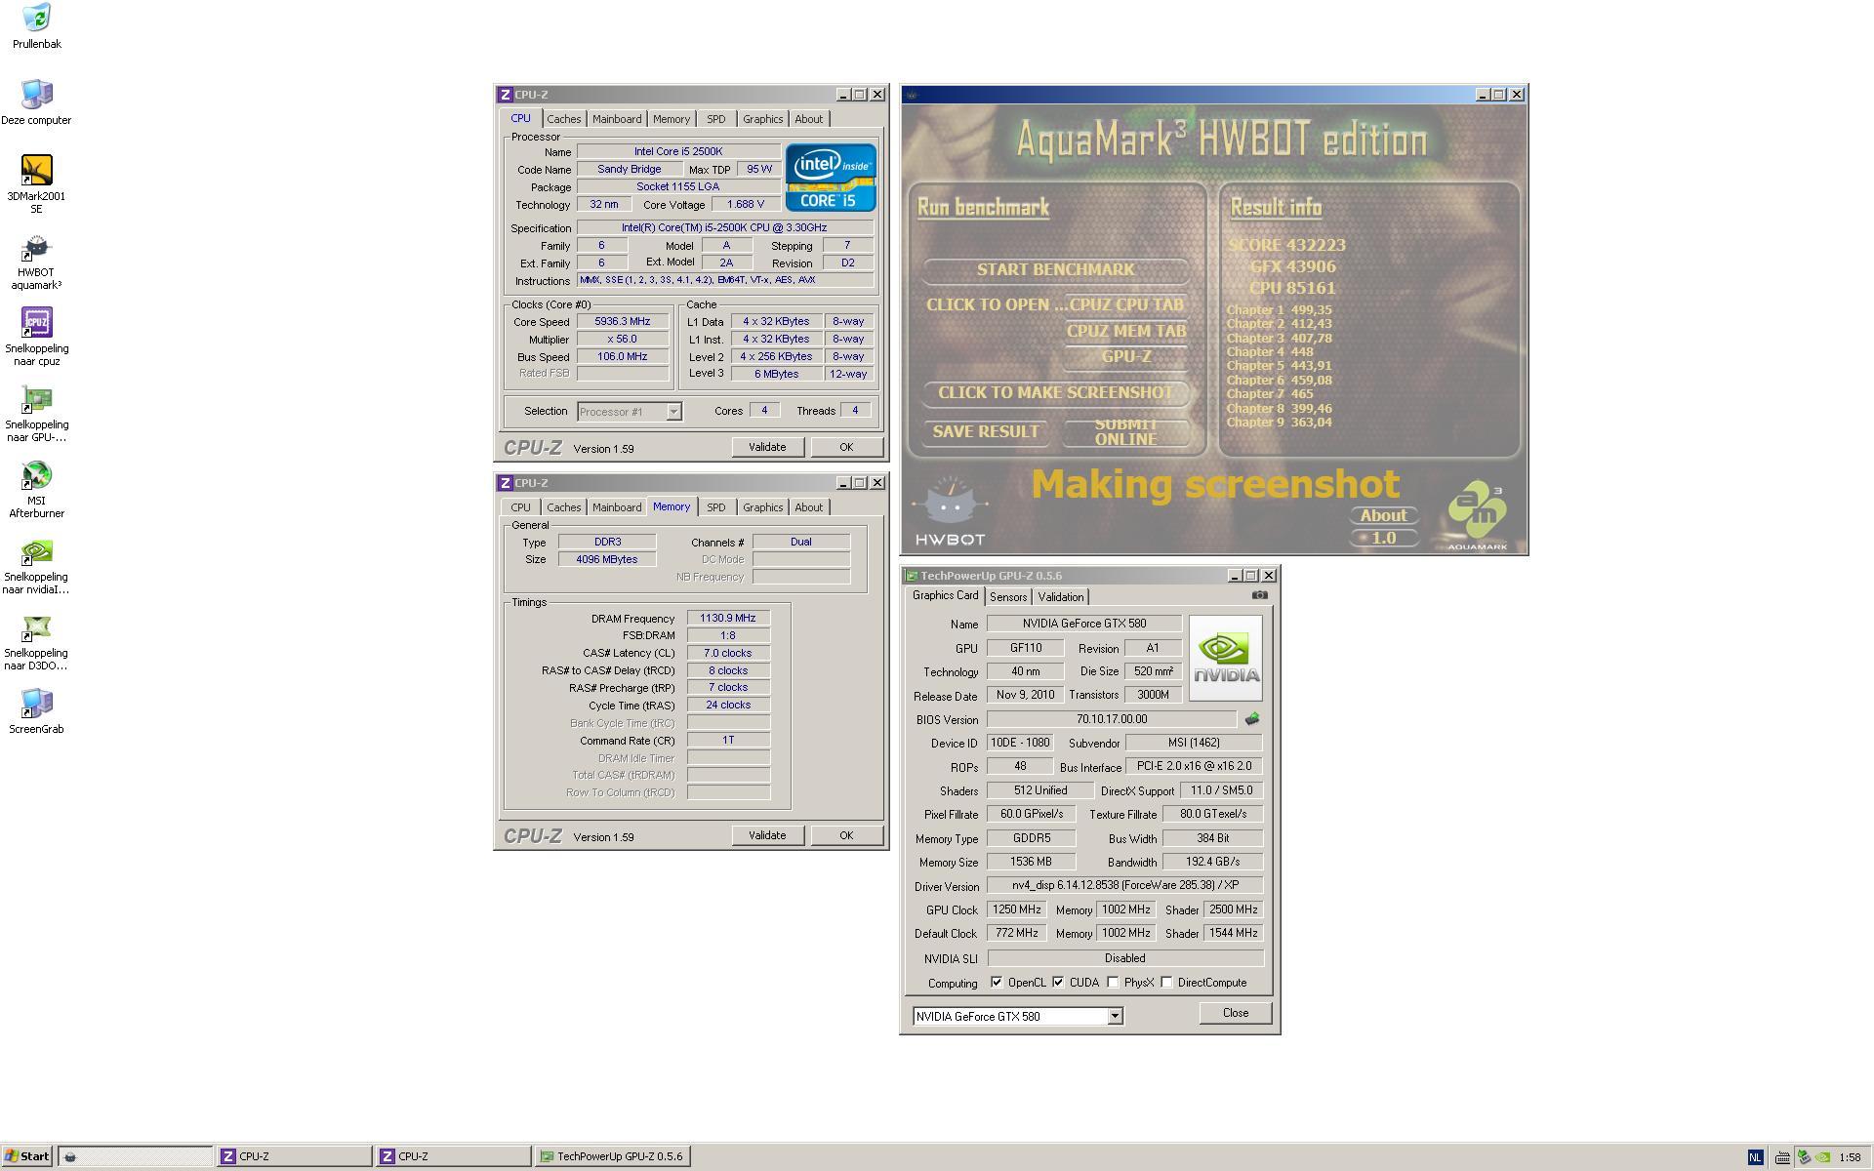This screenshot has height=1171, width=1874.
Task: Click the GPU-Z camera screenshot icon
Action: [1259, 595]
